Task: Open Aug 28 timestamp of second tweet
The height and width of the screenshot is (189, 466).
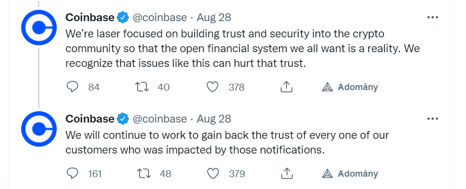Action: click(x=214, y=119)
